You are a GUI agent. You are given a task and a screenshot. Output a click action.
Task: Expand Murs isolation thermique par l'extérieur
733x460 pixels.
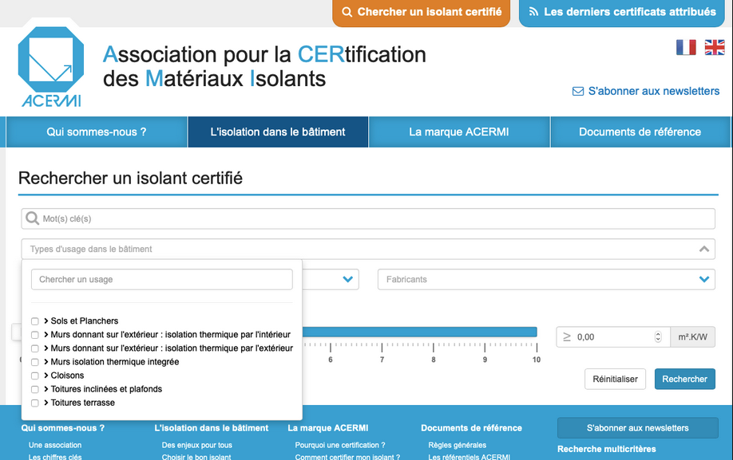click(46, 348)
